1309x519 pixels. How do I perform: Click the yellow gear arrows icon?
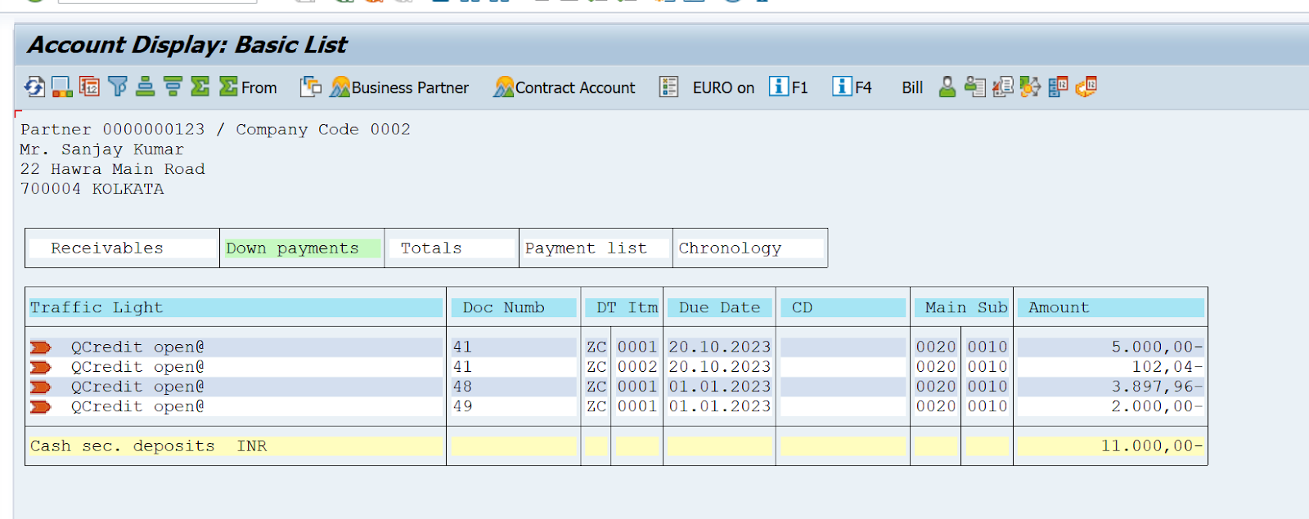click(1030, 87)
